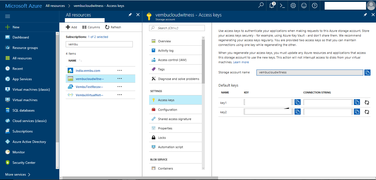Open the Cloud Shell icon in top bar
Screen dimensions: 376x180
tap(282, 5)
